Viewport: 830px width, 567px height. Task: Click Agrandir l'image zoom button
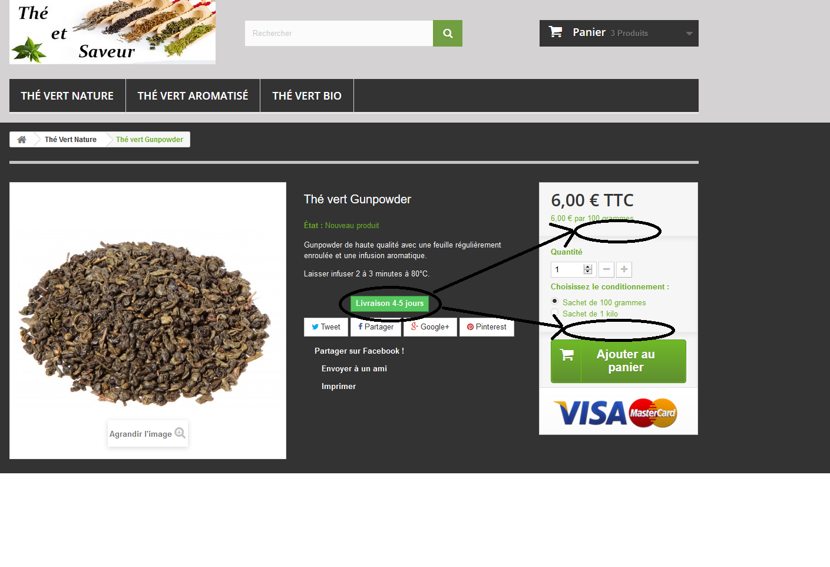147,433
